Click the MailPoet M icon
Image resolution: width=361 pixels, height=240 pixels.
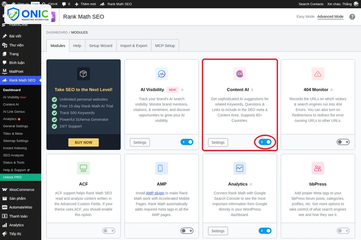[x=5, y=71]
